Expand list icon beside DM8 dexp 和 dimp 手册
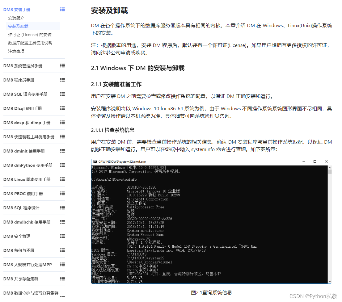 tap(63, 122)
